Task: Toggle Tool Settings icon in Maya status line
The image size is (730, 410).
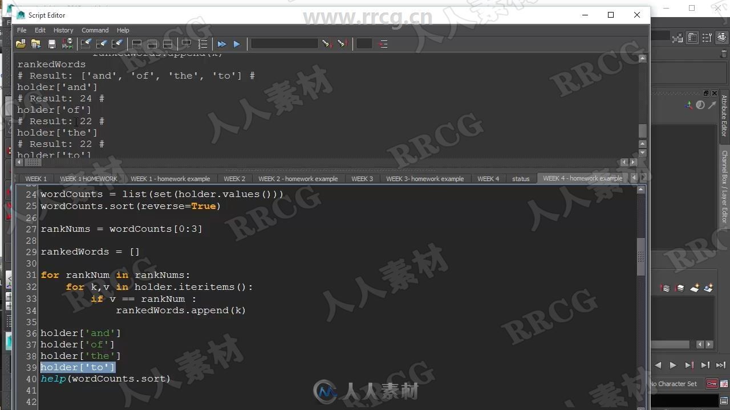Action: coord(707,38)
